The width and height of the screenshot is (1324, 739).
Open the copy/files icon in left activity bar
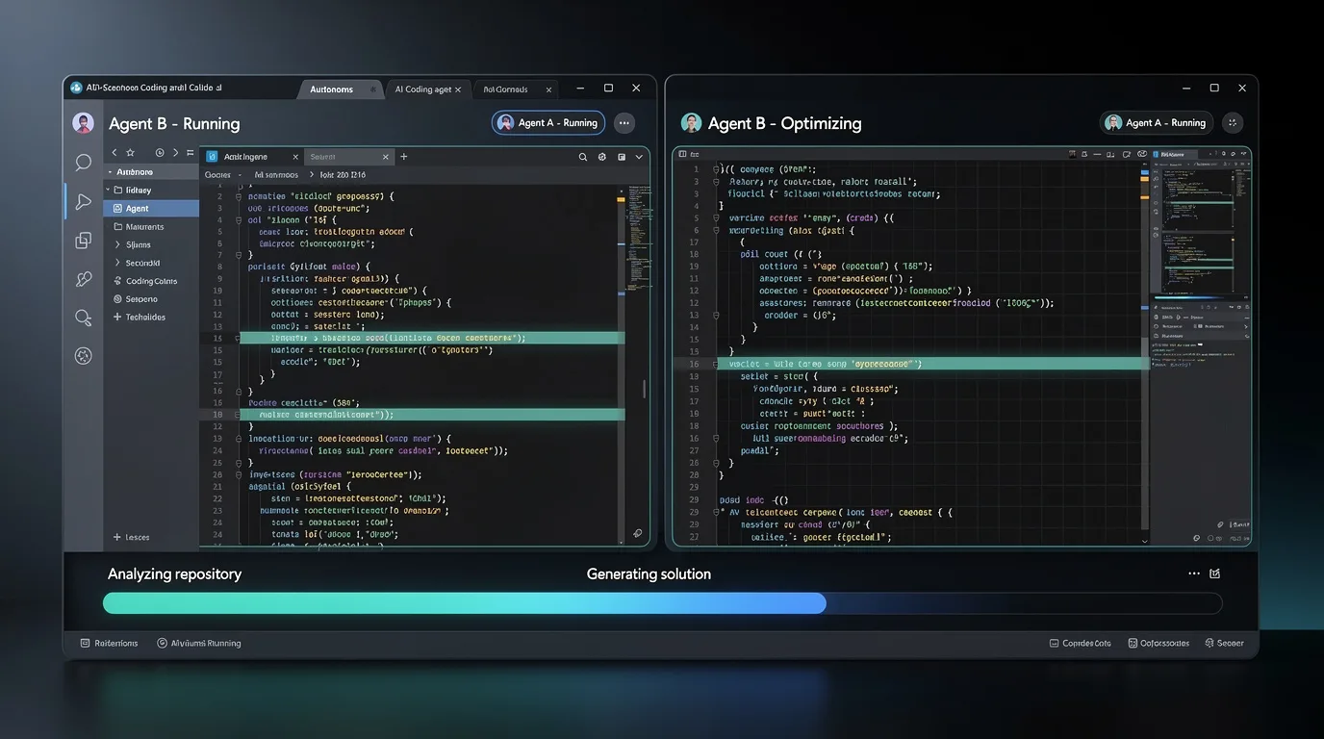84,241
